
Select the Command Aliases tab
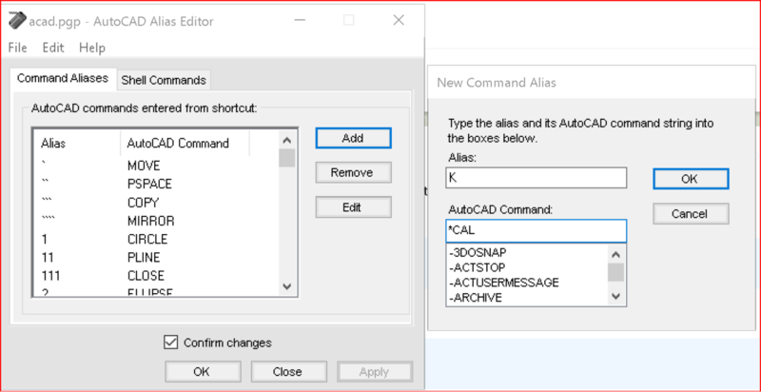tap(63, 79)
